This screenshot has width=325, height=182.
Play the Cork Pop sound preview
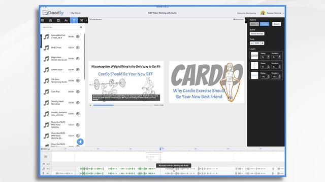click(x=78, y=92)
